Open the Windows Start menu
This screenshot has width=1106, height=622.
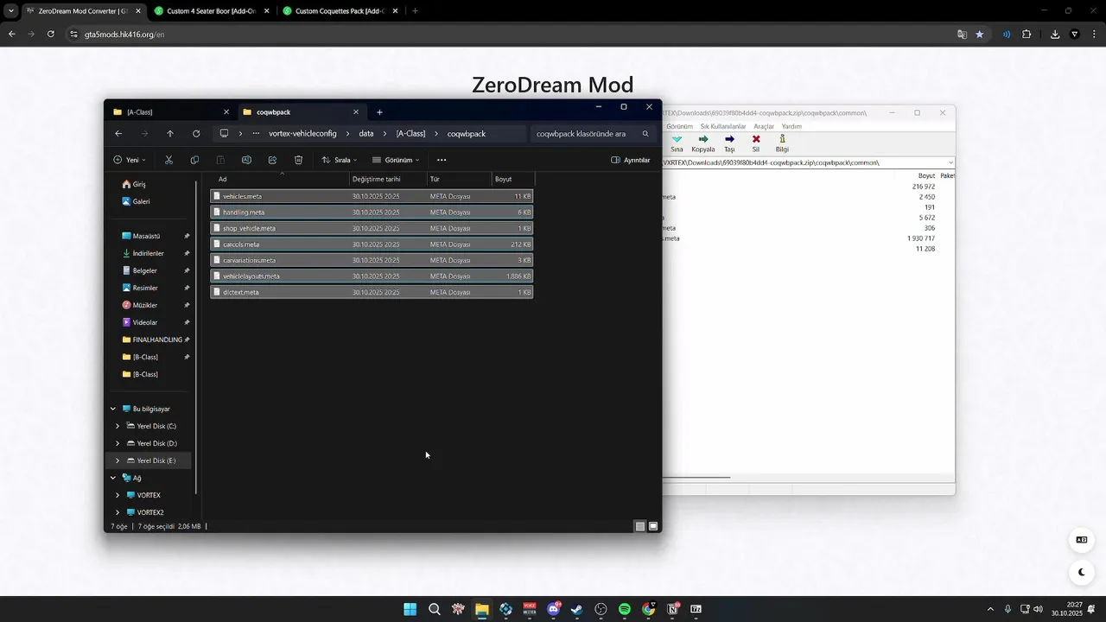click(410, 609)
